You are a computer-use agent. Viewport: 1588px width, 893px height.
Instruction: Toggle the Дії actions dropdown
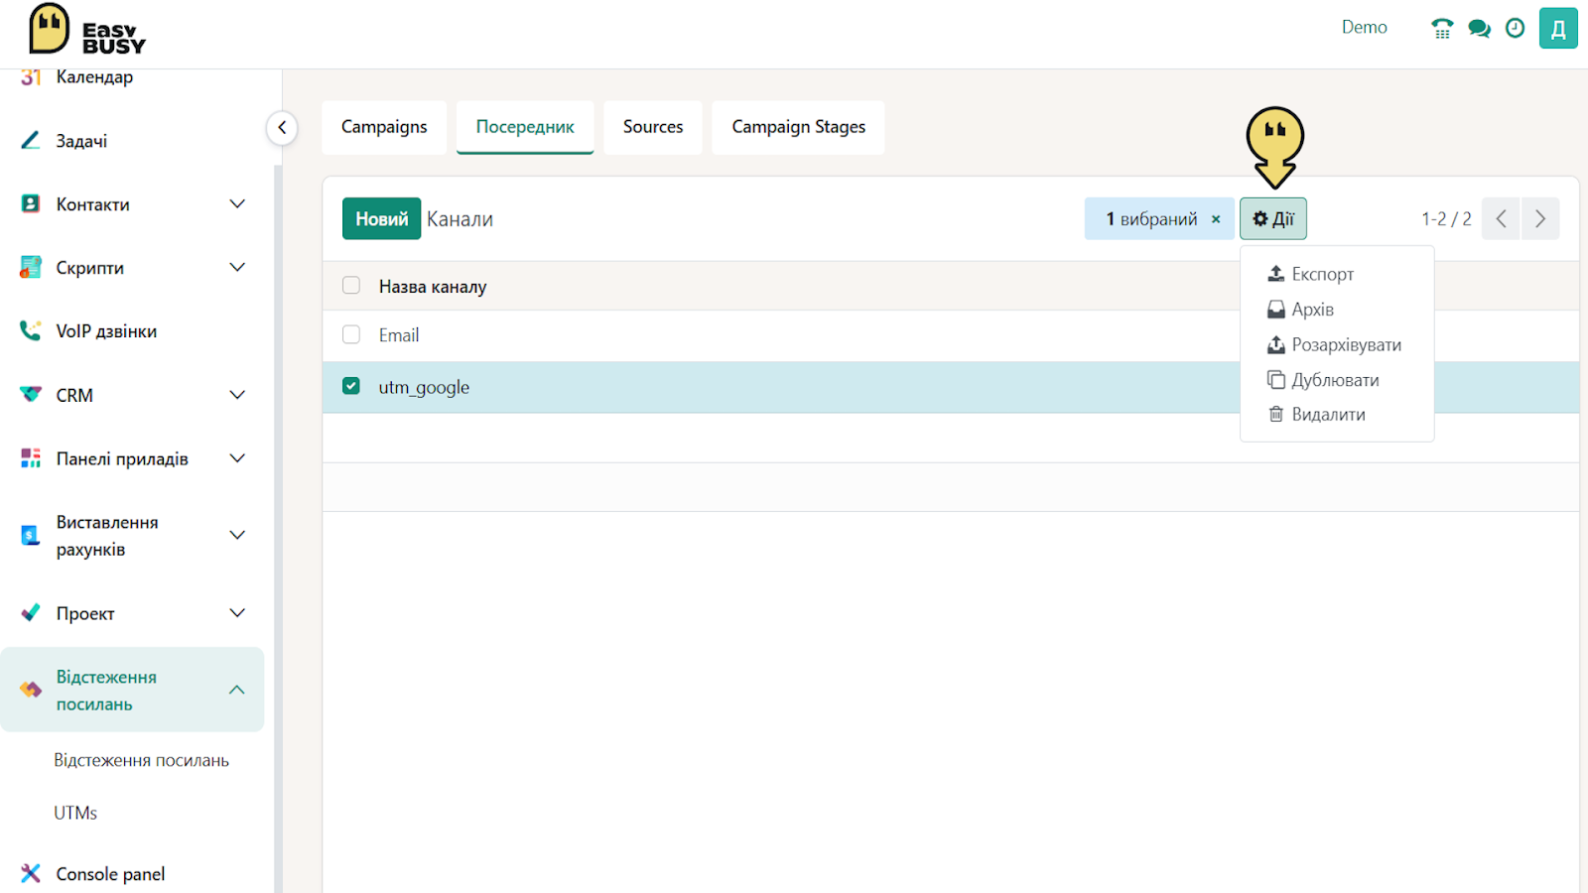click(x=1273, y=218)
